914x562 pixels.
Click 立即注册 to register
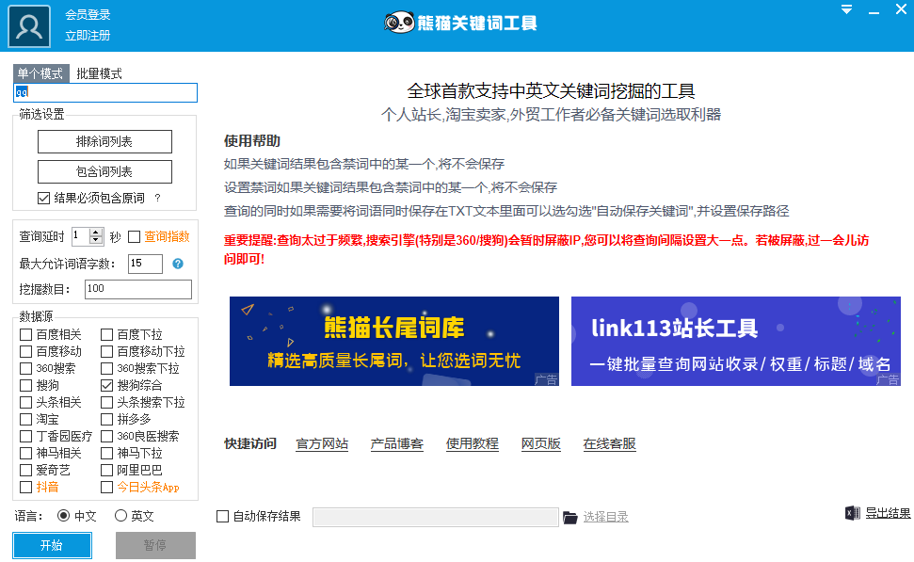point(88,36)
